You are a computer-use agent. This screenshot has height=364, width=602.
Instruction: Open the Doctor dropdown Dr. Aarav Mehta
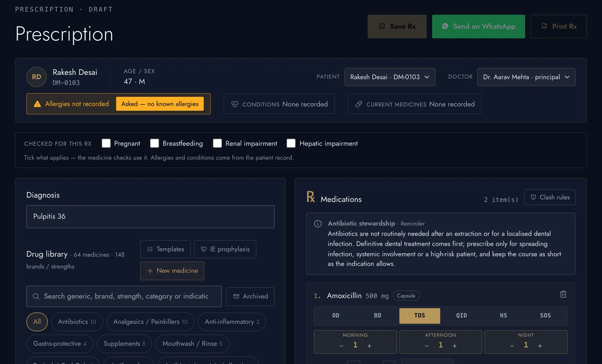(x=526, y=77)
